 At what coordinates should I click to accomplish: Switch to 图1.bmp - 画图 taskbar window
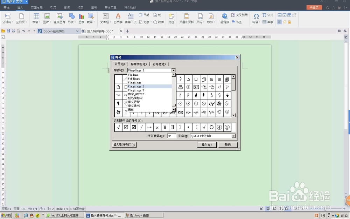point(144,215)
